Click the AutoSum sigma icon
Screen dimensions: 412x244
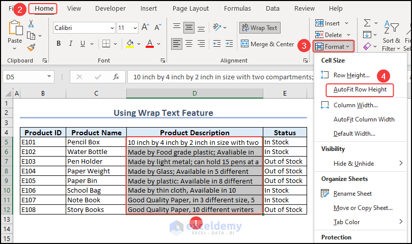click(367, 23)
